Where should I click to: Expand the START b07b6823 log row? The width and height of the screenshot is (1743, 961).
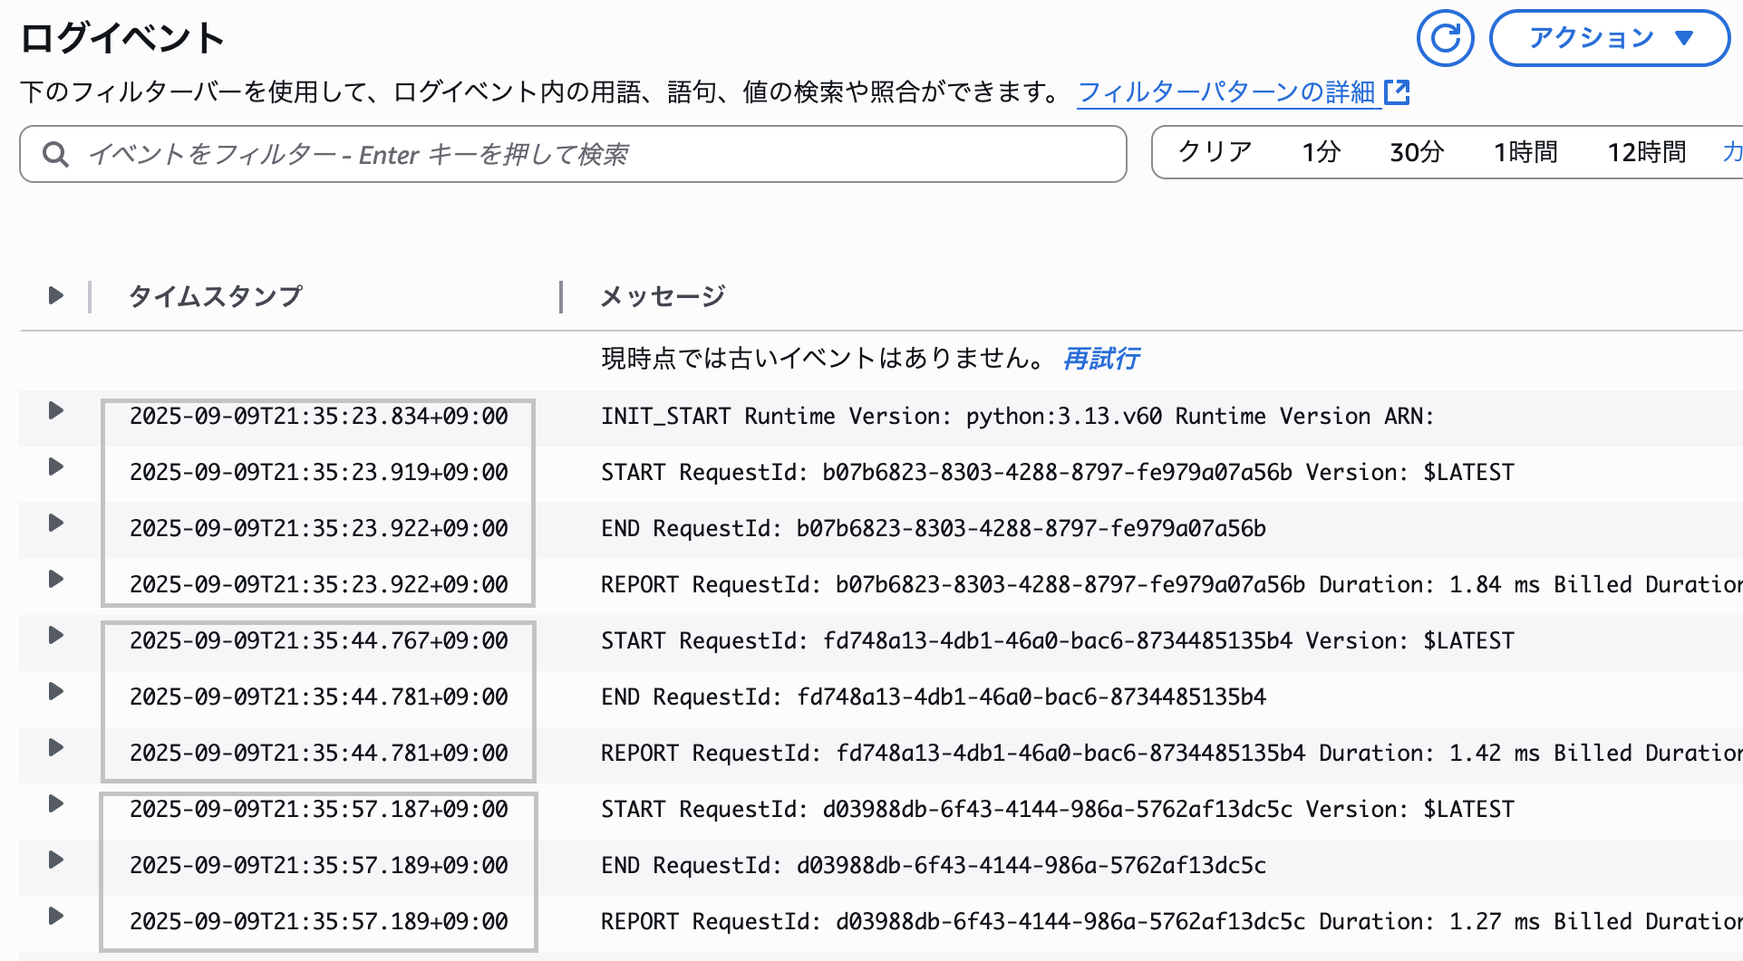click(55, 467)
